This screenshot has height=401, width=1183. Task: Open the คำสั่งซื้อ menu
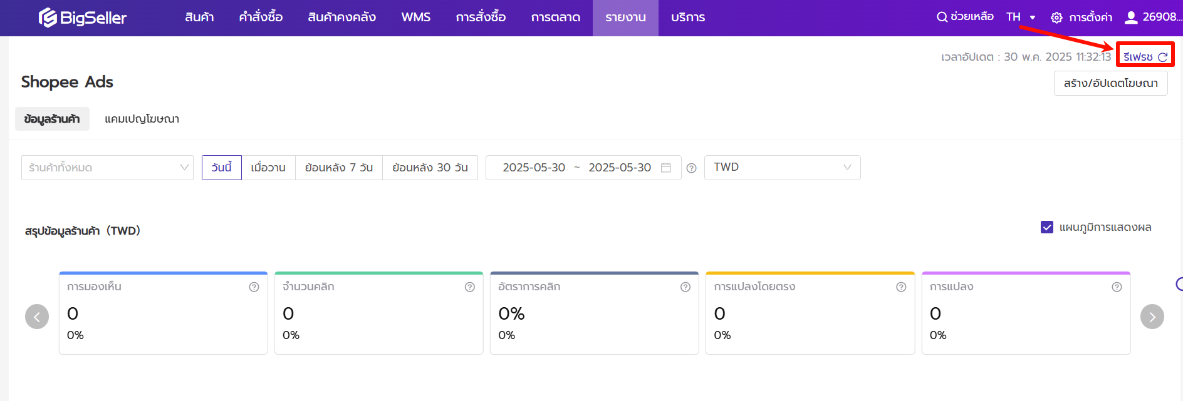tap(261, 18)
